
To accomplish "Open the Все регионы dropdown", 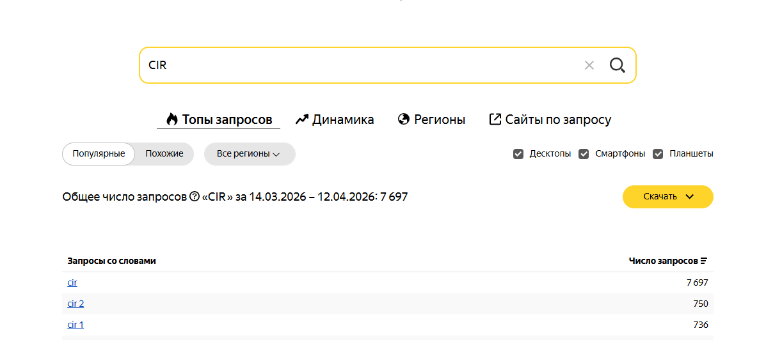I will (x=250, y=154).
